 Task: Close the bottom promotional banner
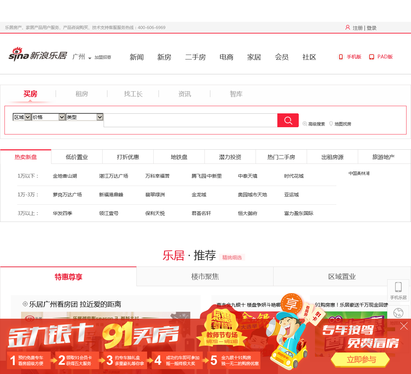pyautogui.click(x=404, y=326)
